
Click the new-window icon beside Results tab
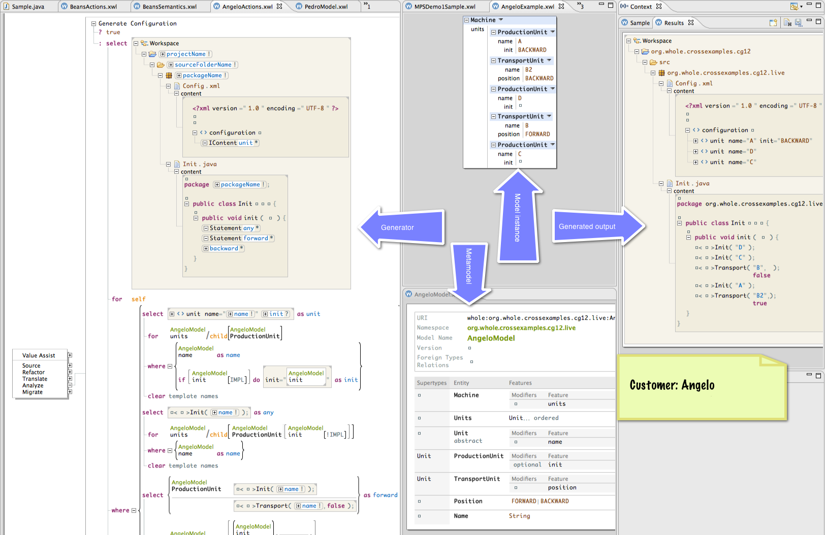773,23
